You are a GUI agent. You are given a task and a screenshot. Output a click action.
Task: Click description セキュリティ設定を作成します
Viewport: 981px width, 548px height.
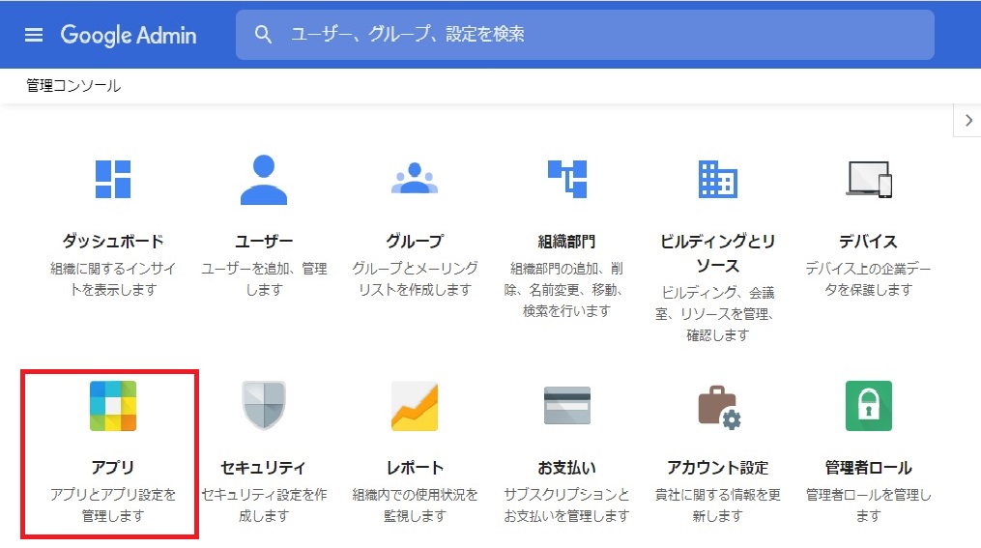[x=264, y=505]
